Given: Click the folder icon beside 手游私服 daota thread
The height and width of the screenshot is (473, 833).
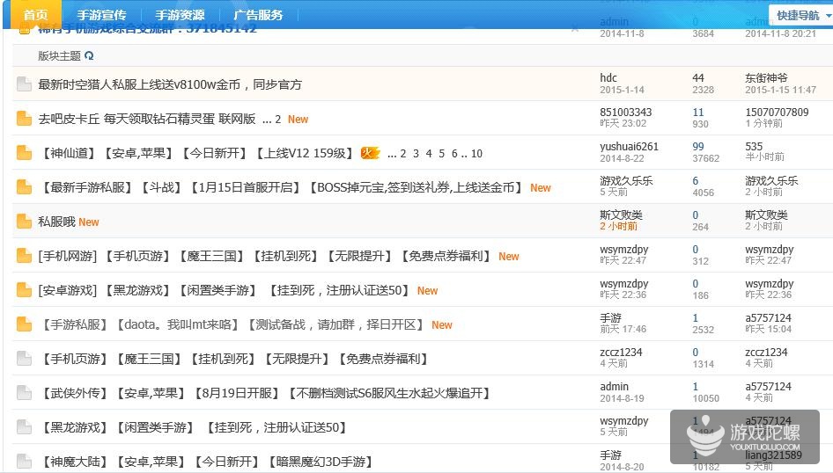Looking at the screenshot, I should [24, 324].
